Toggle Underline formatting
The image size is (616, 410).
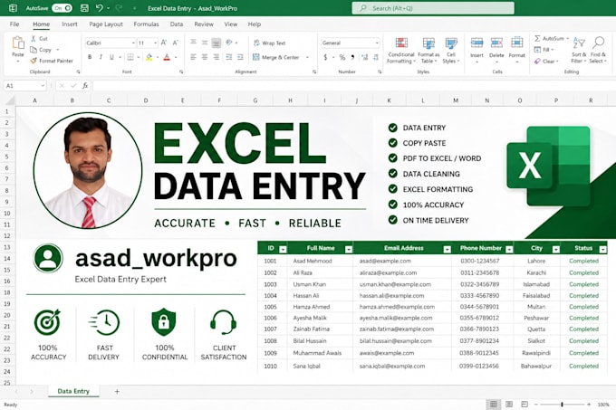[111, 57]
